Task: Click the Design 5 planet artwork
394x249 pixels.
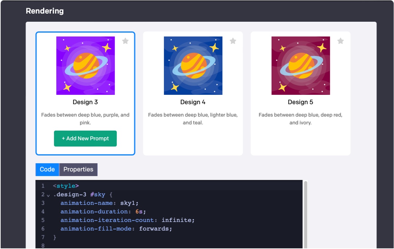Action: (300, 65)
